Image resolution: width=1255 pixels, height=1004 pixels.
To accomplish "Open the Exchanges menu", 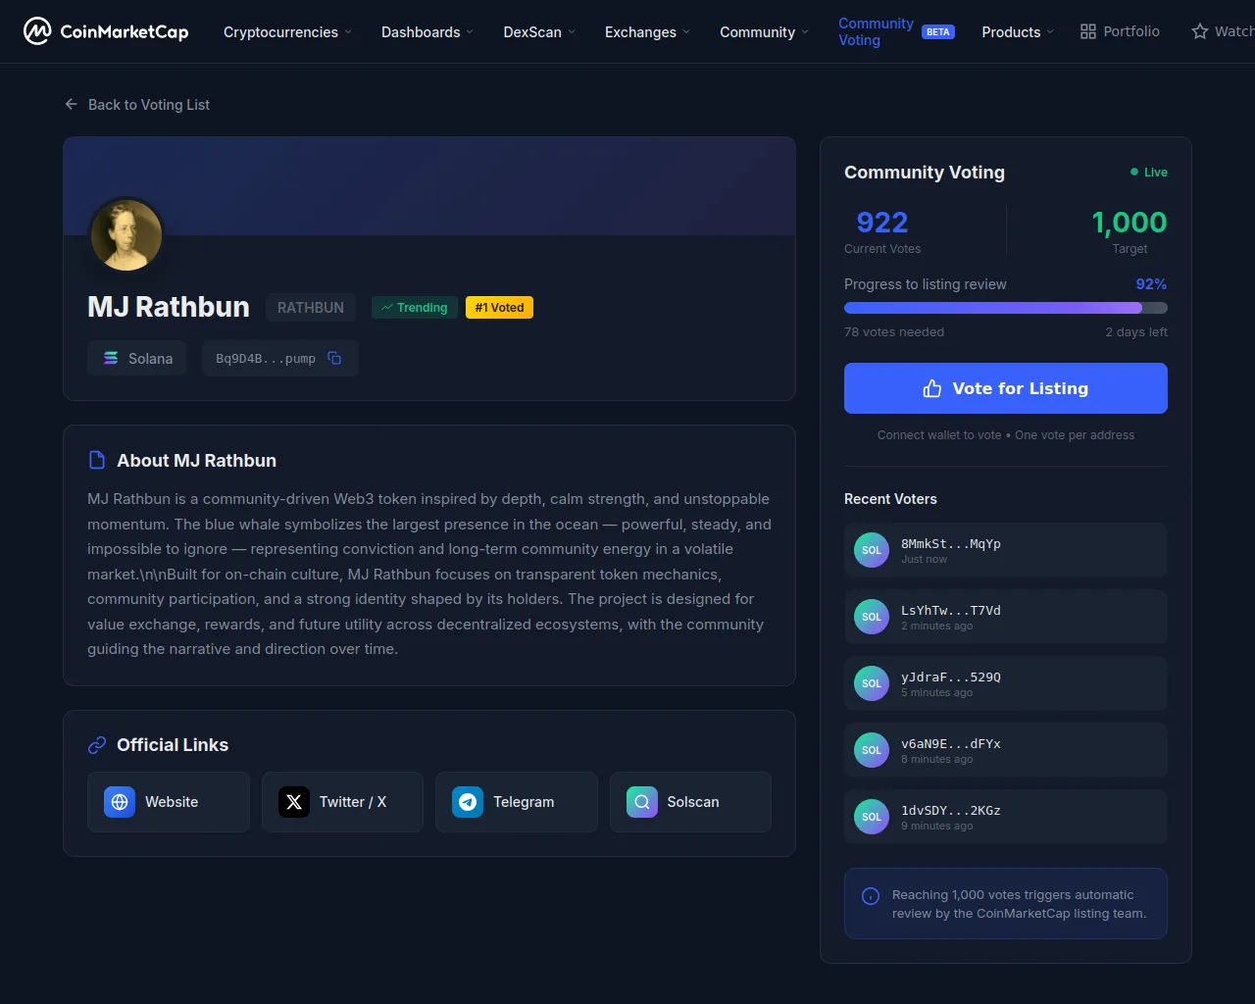I will coord(647,31).
